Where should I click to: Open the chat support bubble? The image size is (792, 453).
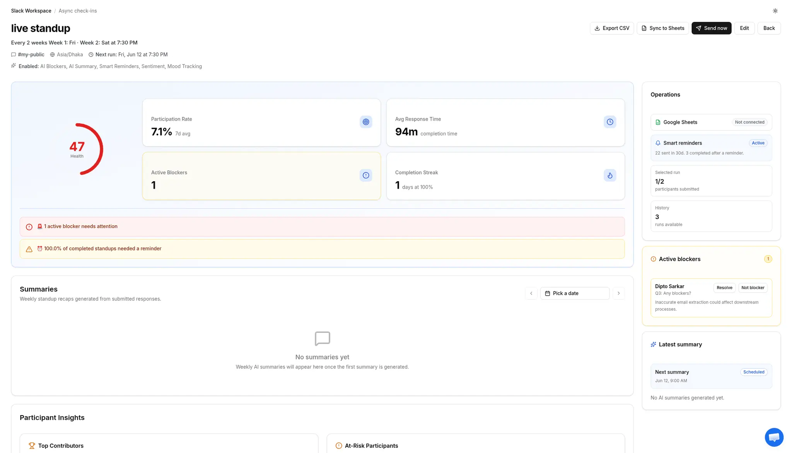(774, 437)
